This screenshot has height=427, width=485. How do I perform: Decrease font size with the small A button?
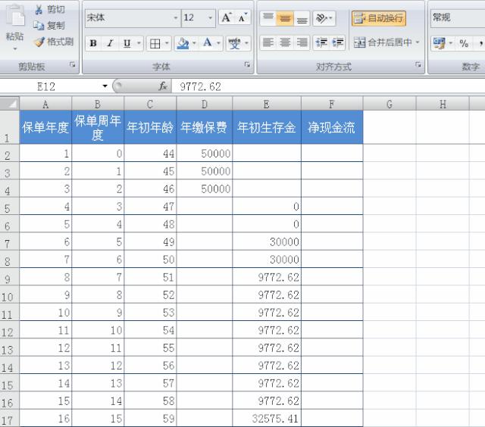(242, 17)
